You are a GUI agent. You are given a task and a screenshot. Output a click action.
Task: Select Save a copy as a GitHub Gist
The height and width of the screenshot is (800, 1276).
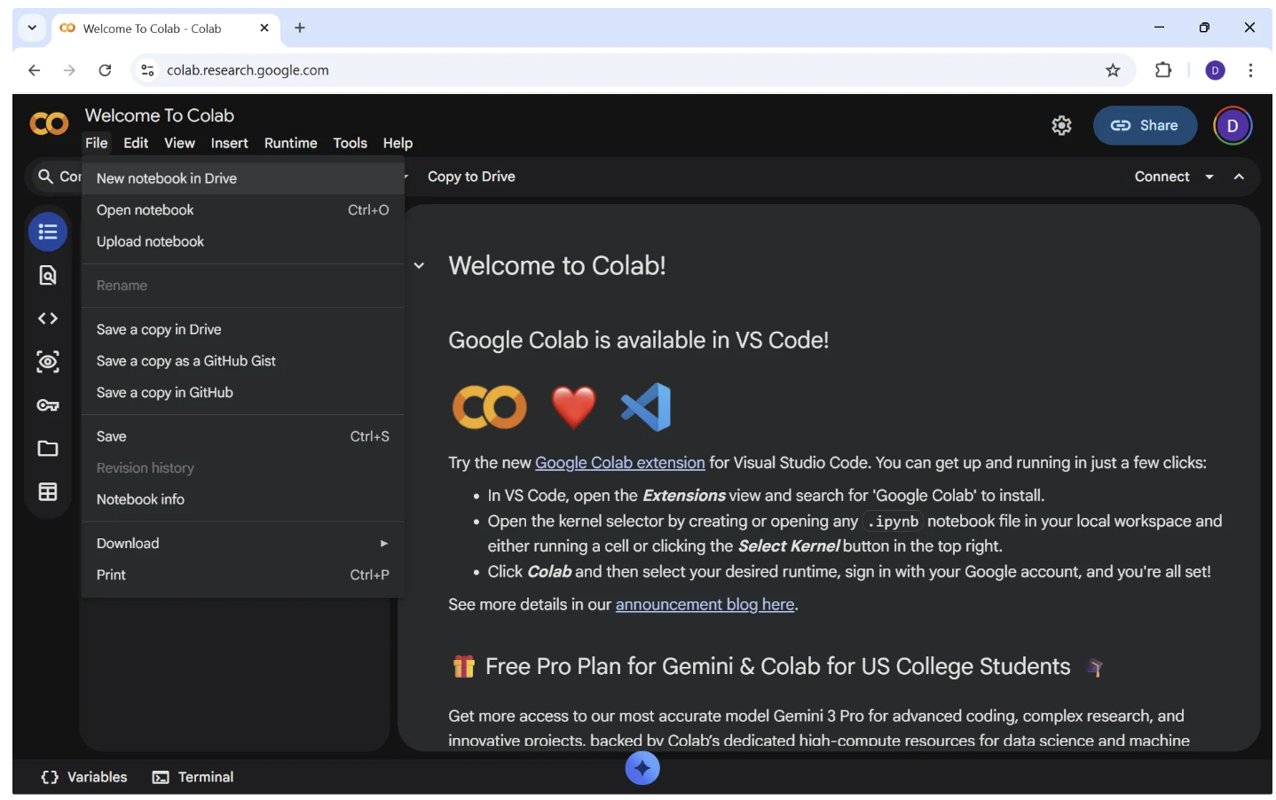(x=242, y=361)
